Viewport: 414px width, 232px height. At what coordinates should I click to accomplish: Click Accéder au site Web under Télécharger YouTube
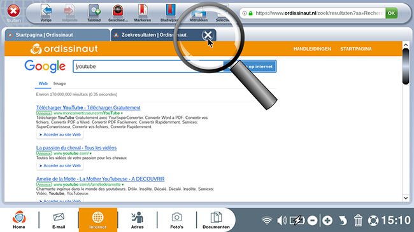pos(60,135)
